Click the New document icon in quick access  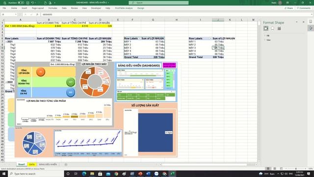pyautogui.click(x=45, y=3)
